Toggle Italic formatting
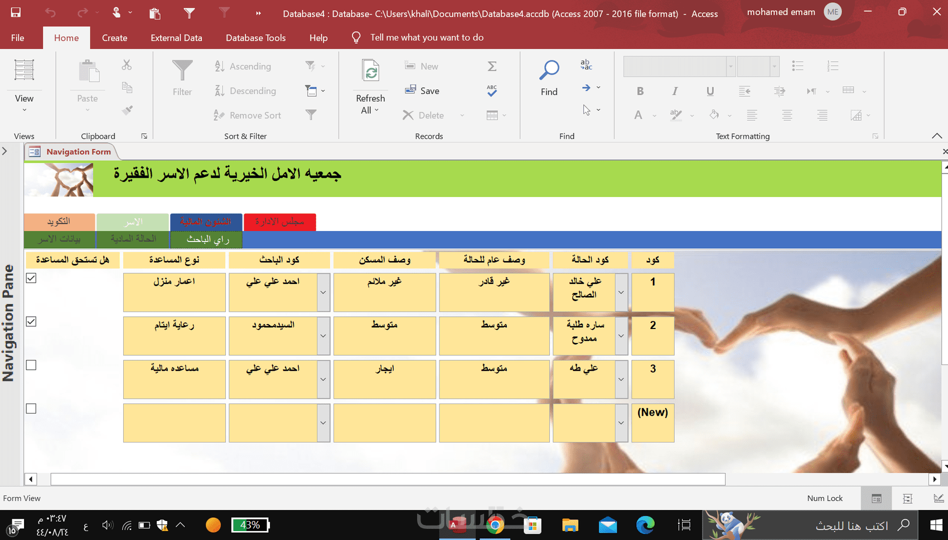The height and width of the screenshot is (540, 948). click(675, 91)
